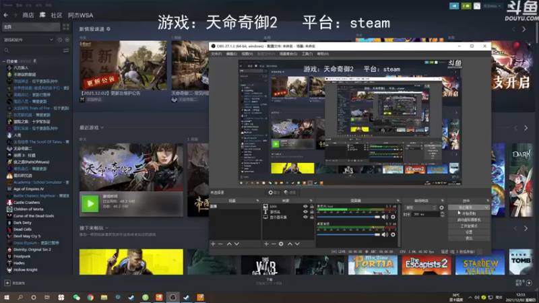Remove scene with minus icon in OBS
539x303 pixels.
pos(221,244)
